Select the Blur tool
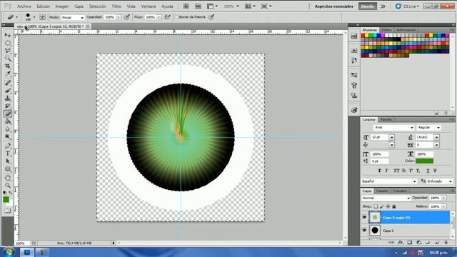 click(8, 129)
